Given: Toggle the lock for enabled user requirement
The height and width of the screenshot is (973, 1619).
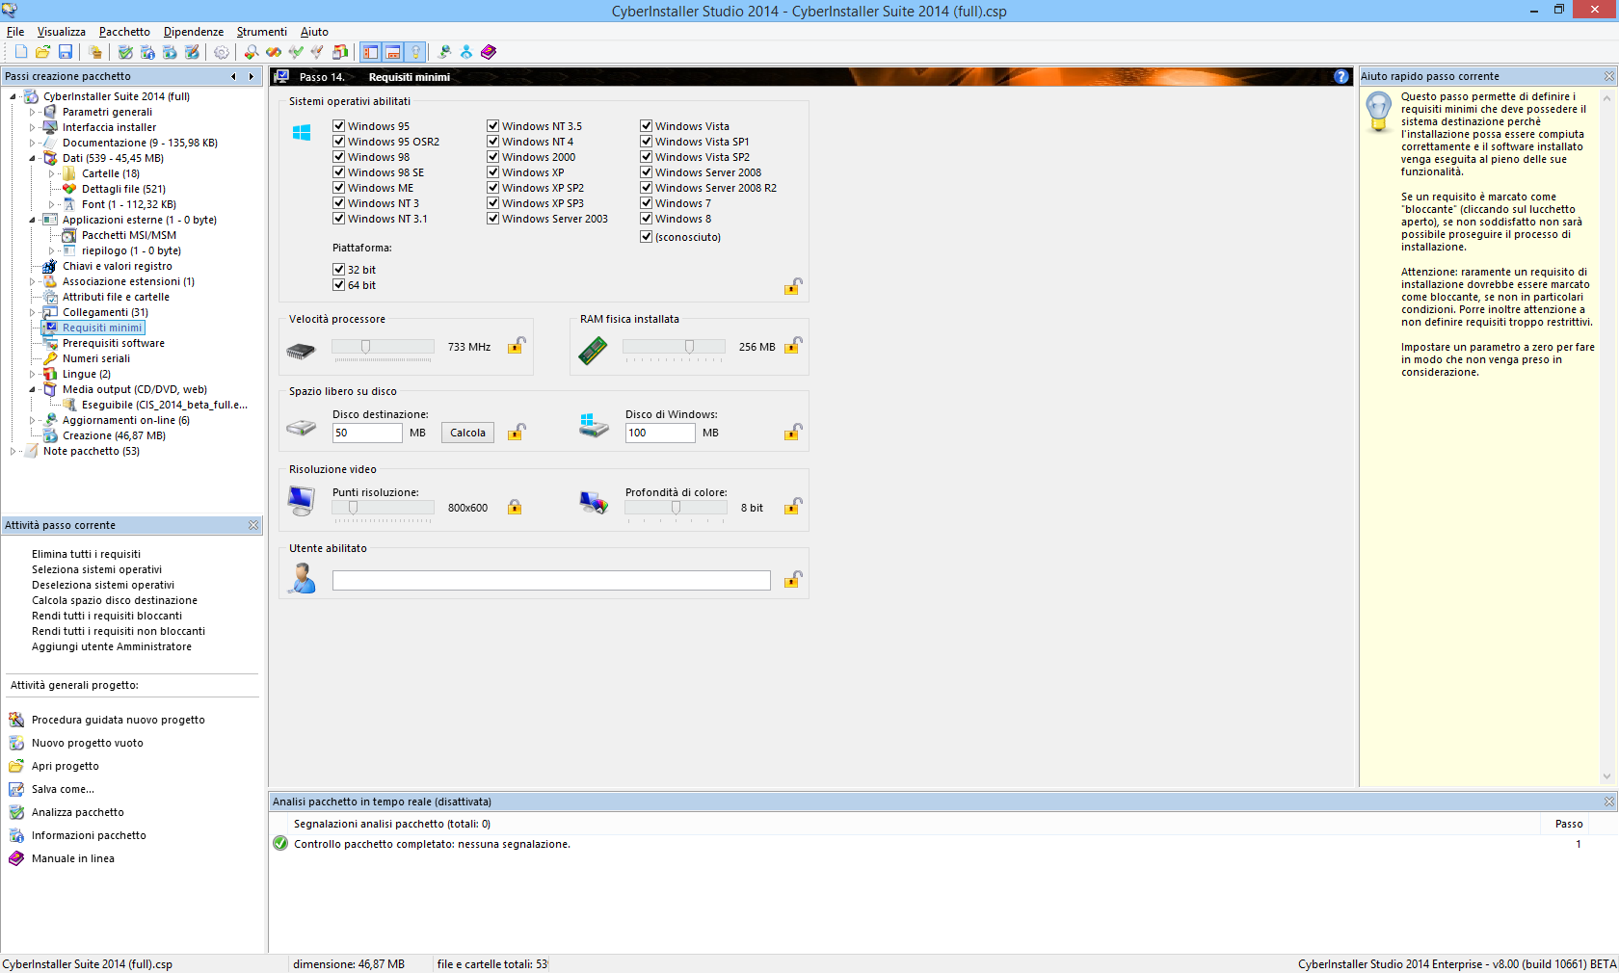Looking at the screenshot, I should pos(793,579).
